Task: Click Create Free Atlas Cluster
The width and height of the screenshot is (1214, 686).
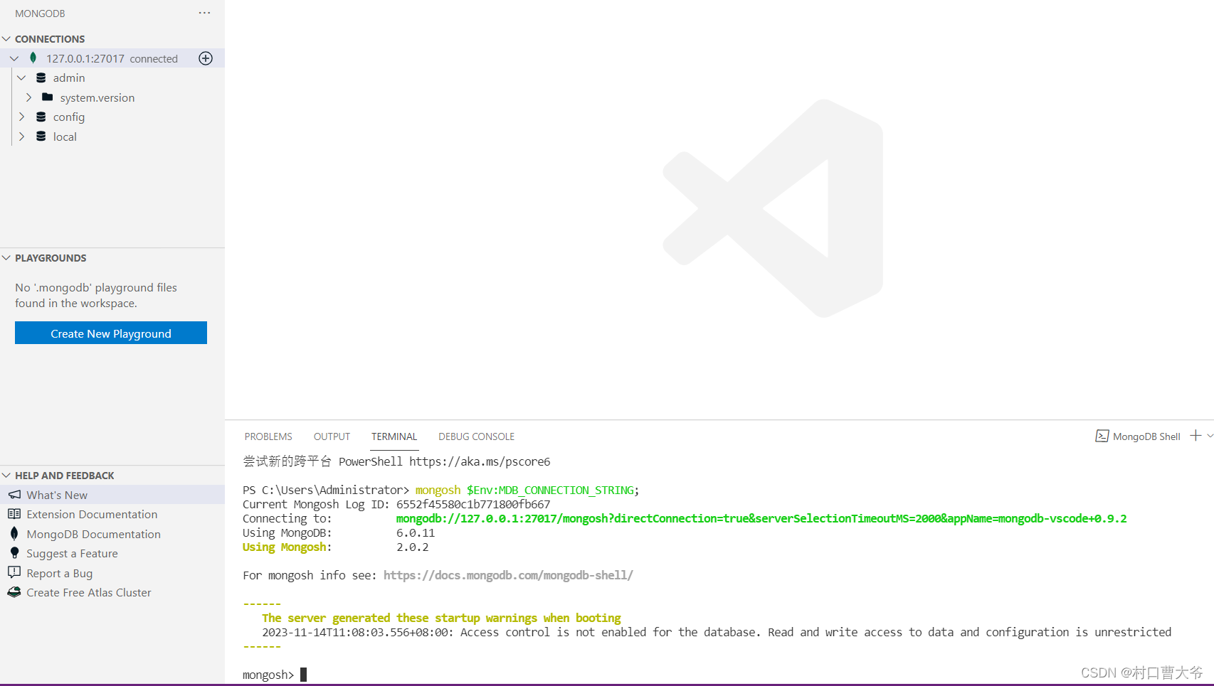Action: coord(88,592)
